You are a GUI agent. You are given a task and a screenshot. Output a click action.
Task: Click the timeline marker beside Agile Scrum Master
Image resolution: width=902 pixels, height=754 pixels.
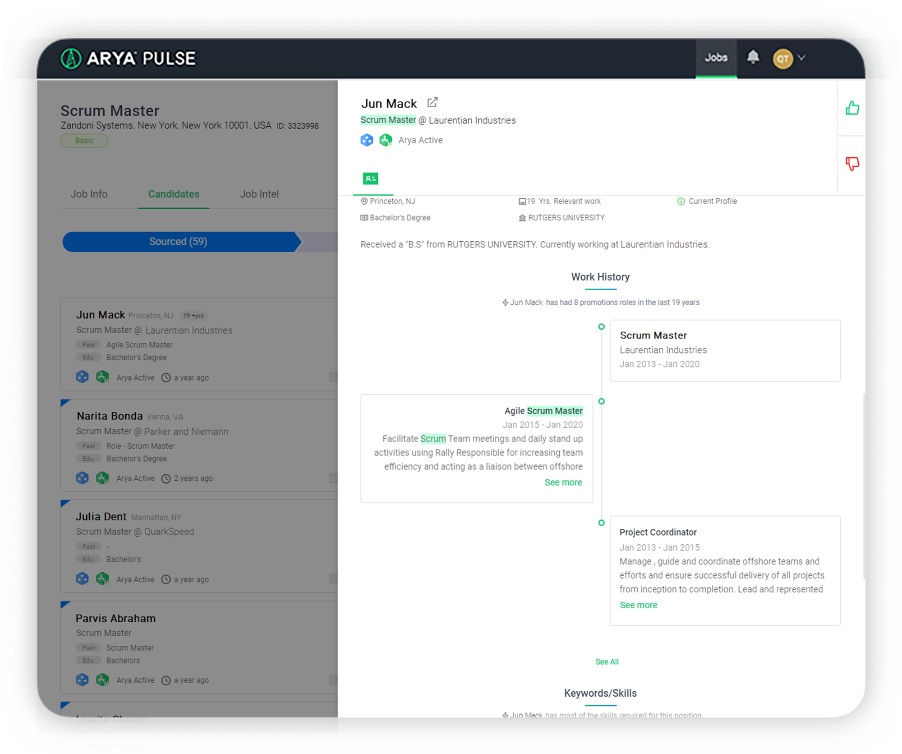click(x=601, y=401)
